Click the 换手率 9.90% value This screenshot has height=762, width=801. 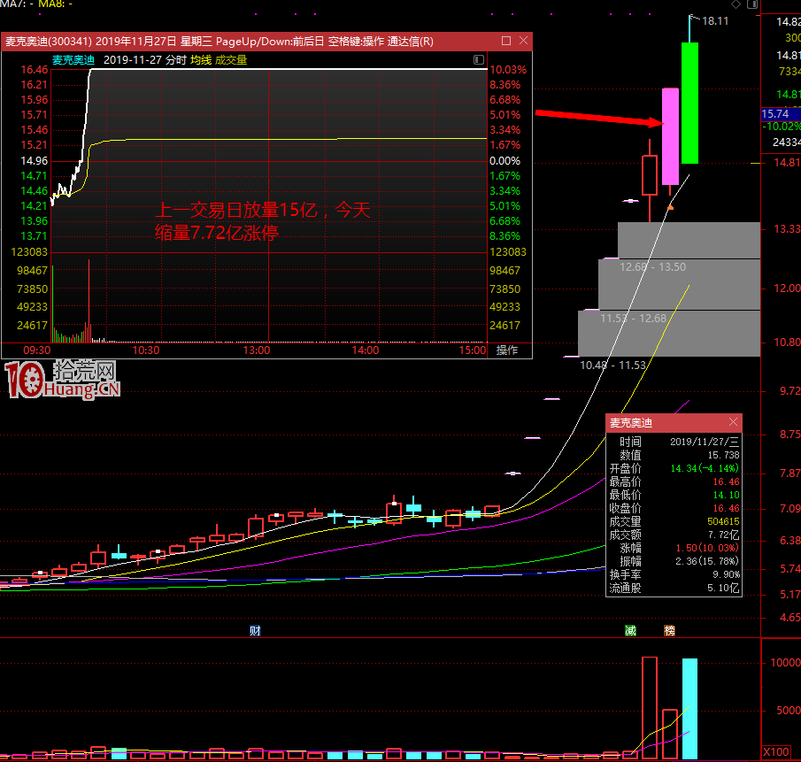click(726, 574)
